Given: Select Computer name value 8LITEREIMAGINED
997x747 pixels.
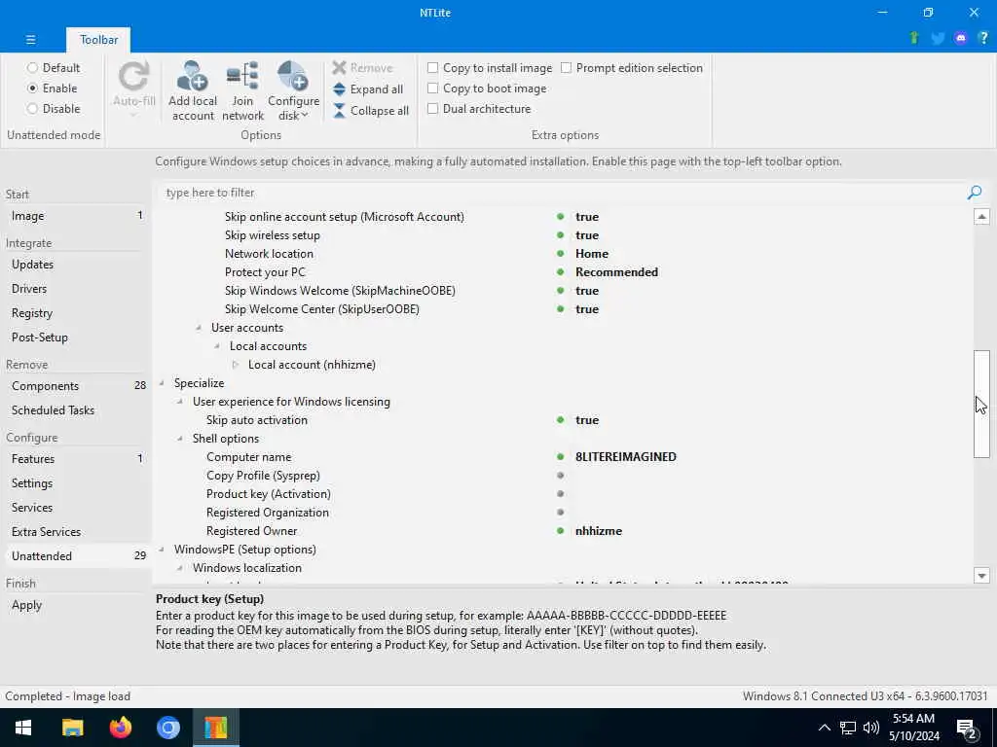Looking at the screenshot, I should coord(626,457).
